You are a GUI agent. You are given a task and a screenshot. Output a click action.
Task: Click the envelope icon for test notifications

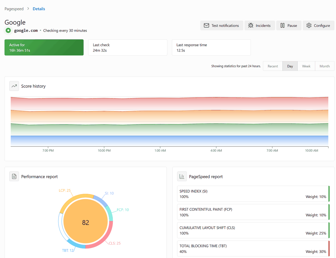point(206,26)
